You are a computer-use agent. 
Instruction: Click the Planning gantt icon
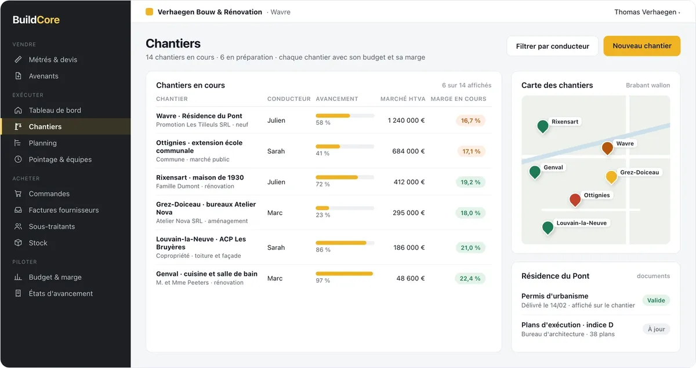18,143
